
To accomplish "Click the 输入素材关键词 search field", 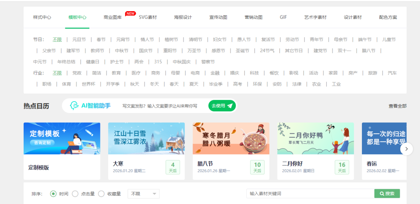I will point(310,194).
